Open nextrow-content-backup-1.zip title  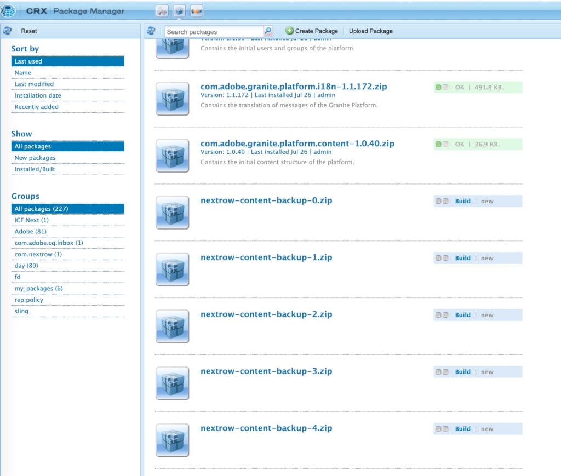coord(266,257)
